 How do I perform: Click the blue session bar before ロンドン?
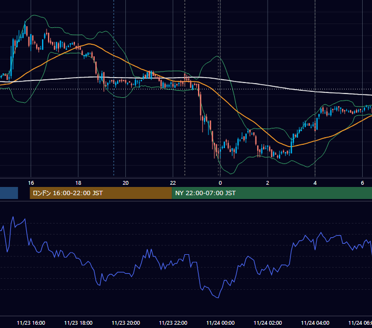point(9,193)
